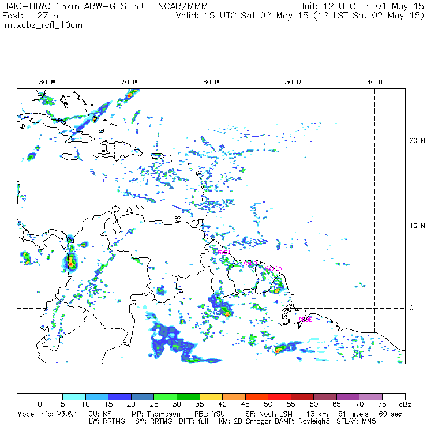Viewport: 427px width, 427px height.
Task: Click the '60 sec' time step text
Action: tap(390, 414)
